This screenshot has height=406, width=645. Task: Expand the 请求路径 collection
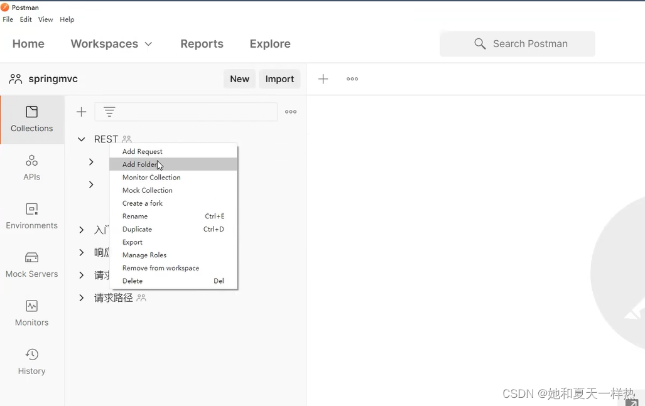pyautogui.click(x=82, y=298)
